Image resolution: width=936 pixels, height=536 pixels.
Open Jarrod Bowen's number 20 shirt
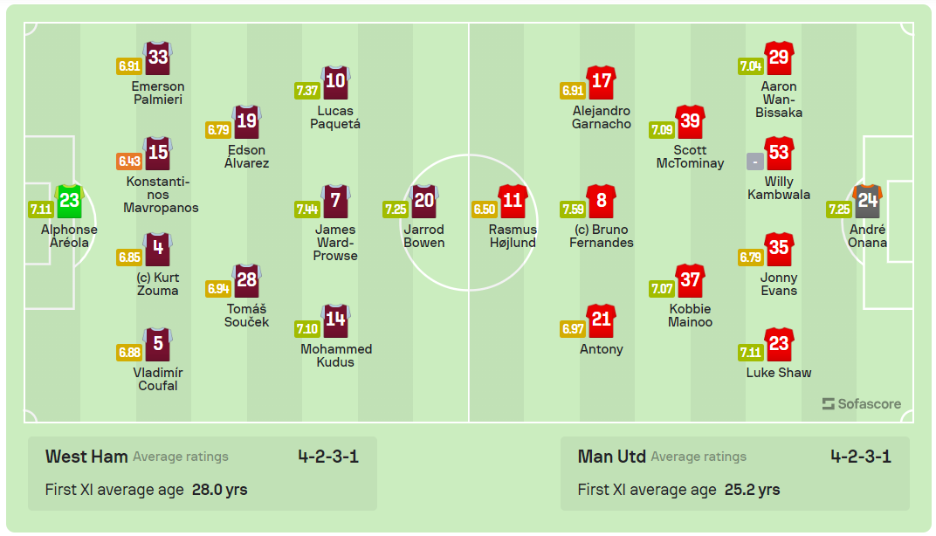[423, 202]
